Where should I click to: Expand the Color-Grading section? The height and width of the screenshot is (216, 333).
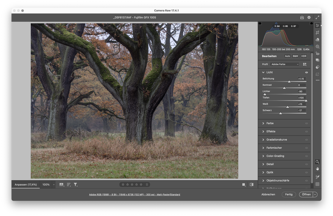click(263, 156)
